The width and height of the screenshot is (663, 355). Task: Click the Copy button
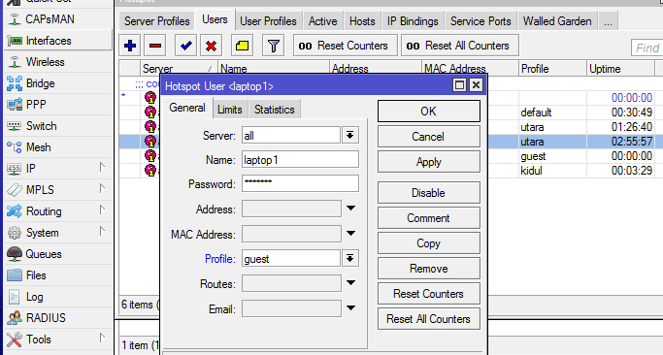click(x=429, y=243)
